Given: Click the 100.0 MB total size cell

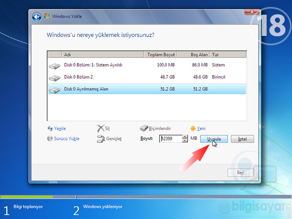Looking at the screenshot, I should 166,65.
